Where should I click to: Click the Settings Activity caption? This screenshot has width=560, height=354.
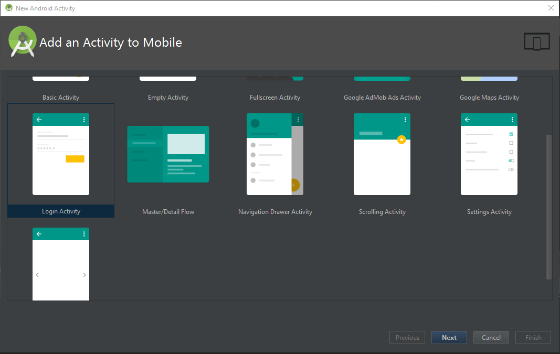pyautogui.click(x=489, y=212)
